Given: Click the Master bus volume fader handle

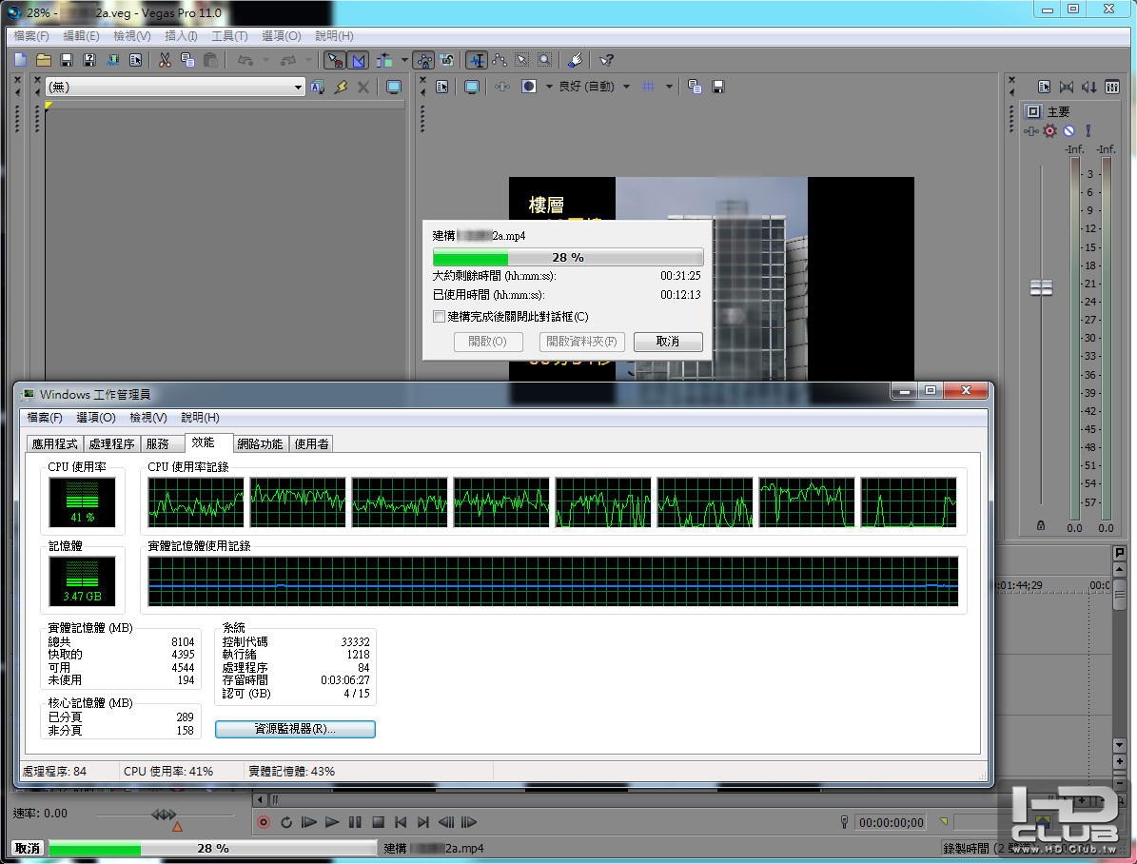Looking at the screenshot, I should (x=1041, y=288).
